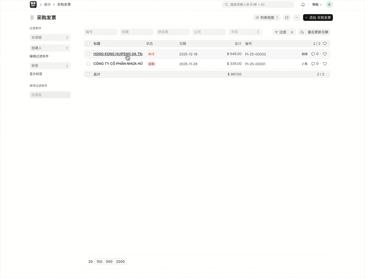Open invoice HONG KONG HUIPENG DA TRADING

click(118, 54)
